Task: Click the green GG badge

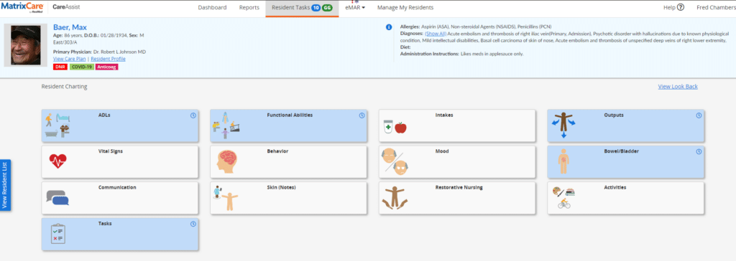Action: 327,7
